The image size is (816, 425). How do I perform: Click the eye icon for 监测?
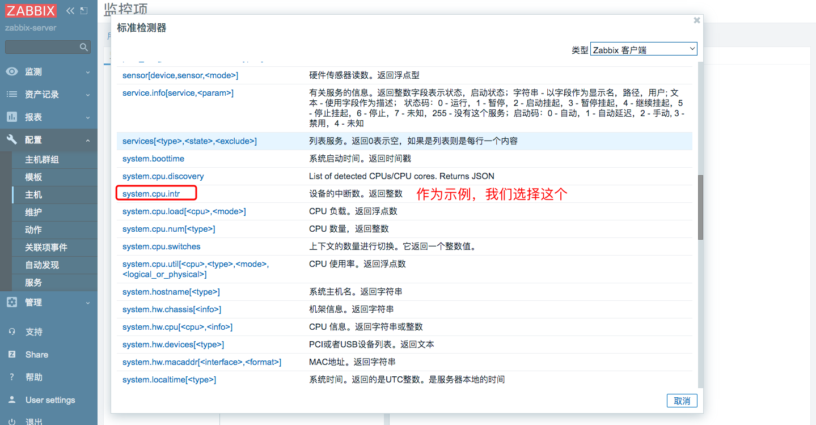pyautogui.click(x=12, y=72)
